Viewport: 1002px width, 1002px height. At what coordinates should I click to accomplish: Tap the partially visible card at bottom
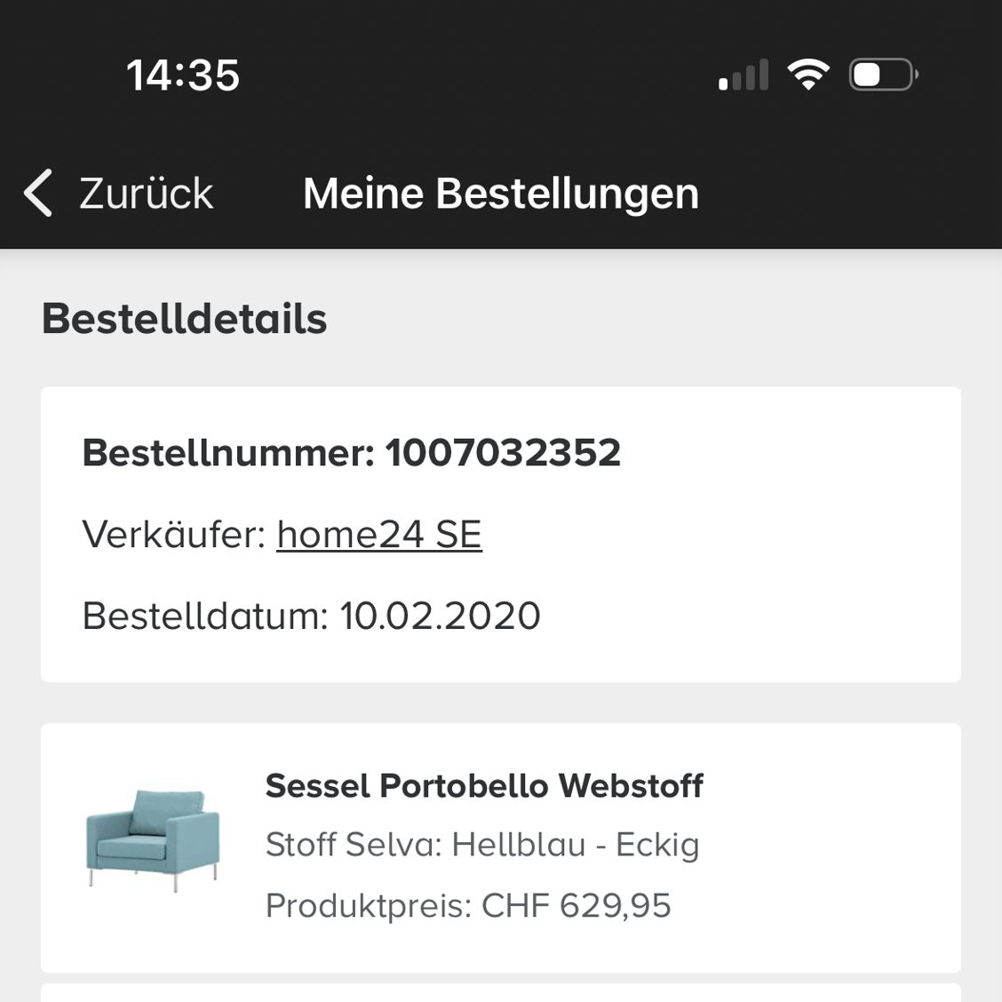[x=501, y=993]
